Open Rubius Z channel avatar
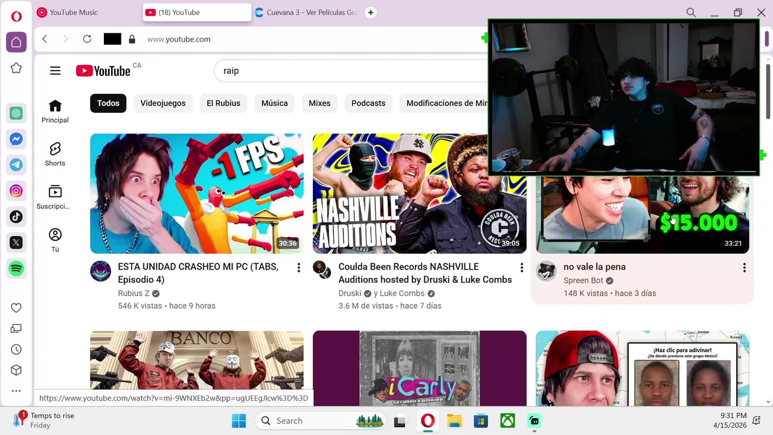The height and width of the screenshot is (435, 773). (x=101, y=271)
